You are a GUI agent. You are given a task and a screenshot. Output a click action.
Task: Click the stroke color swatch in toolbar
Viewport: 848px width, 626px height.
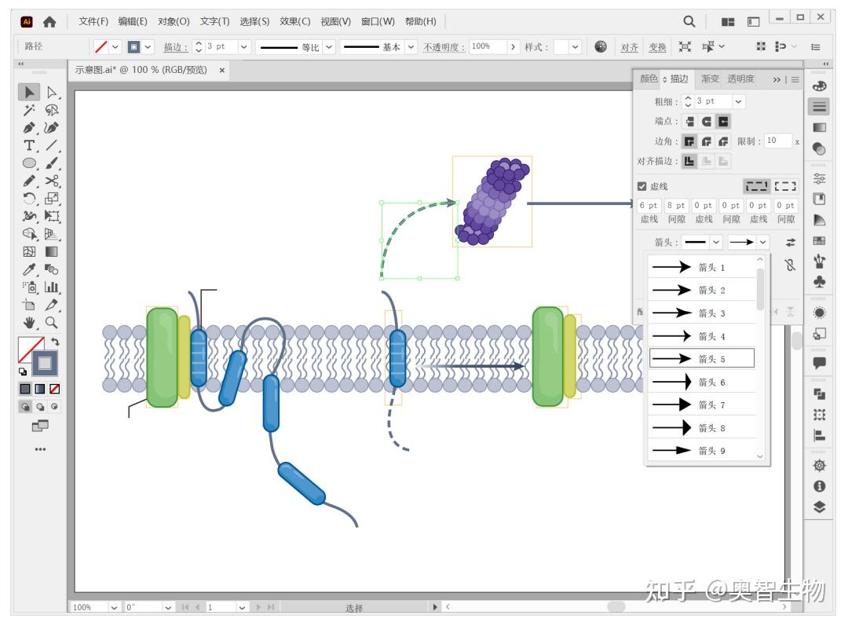(x=45, y=364)
